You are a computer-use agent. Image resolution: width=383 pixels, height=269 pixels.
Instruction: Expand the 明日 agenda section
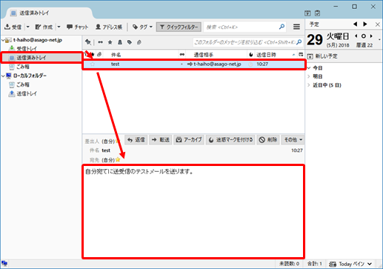(x=309, y=76)
